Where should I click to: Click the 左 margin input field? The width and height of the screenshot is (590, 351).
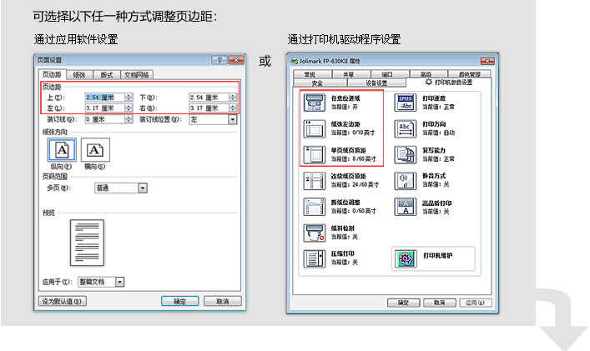(x=103, y=108)
